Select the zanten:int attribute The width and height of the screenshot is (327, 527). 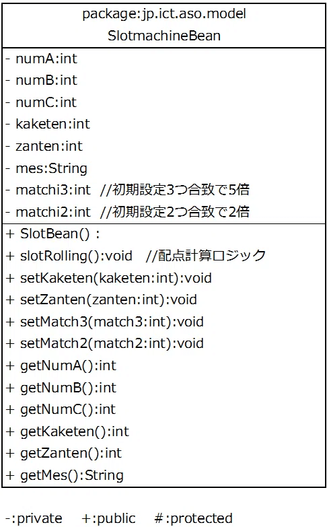click(x=44, y=146)
